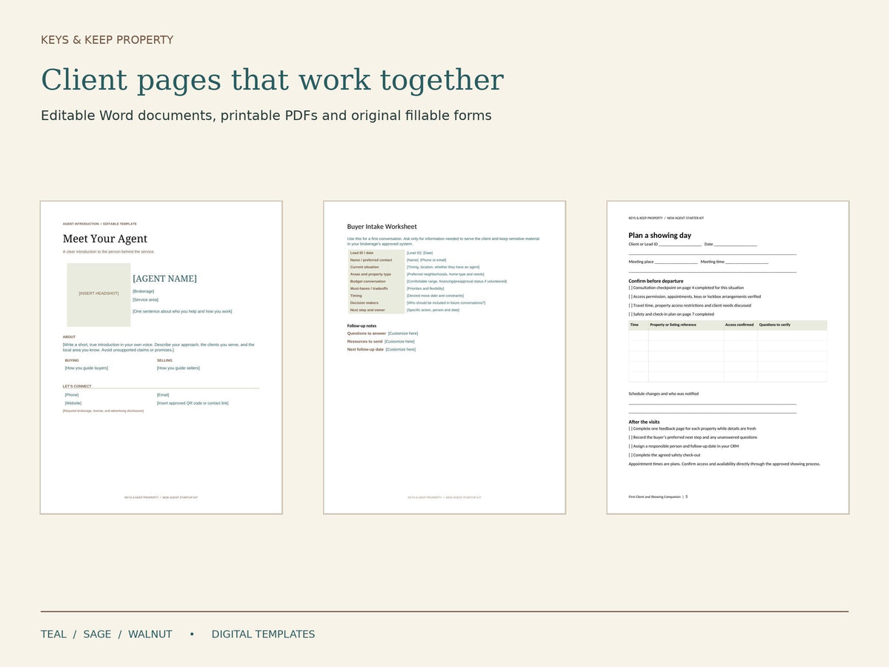Tick Complete one feedback page checkbox
The width and height of the screenshot is (889, 667).
pos(630,428)
